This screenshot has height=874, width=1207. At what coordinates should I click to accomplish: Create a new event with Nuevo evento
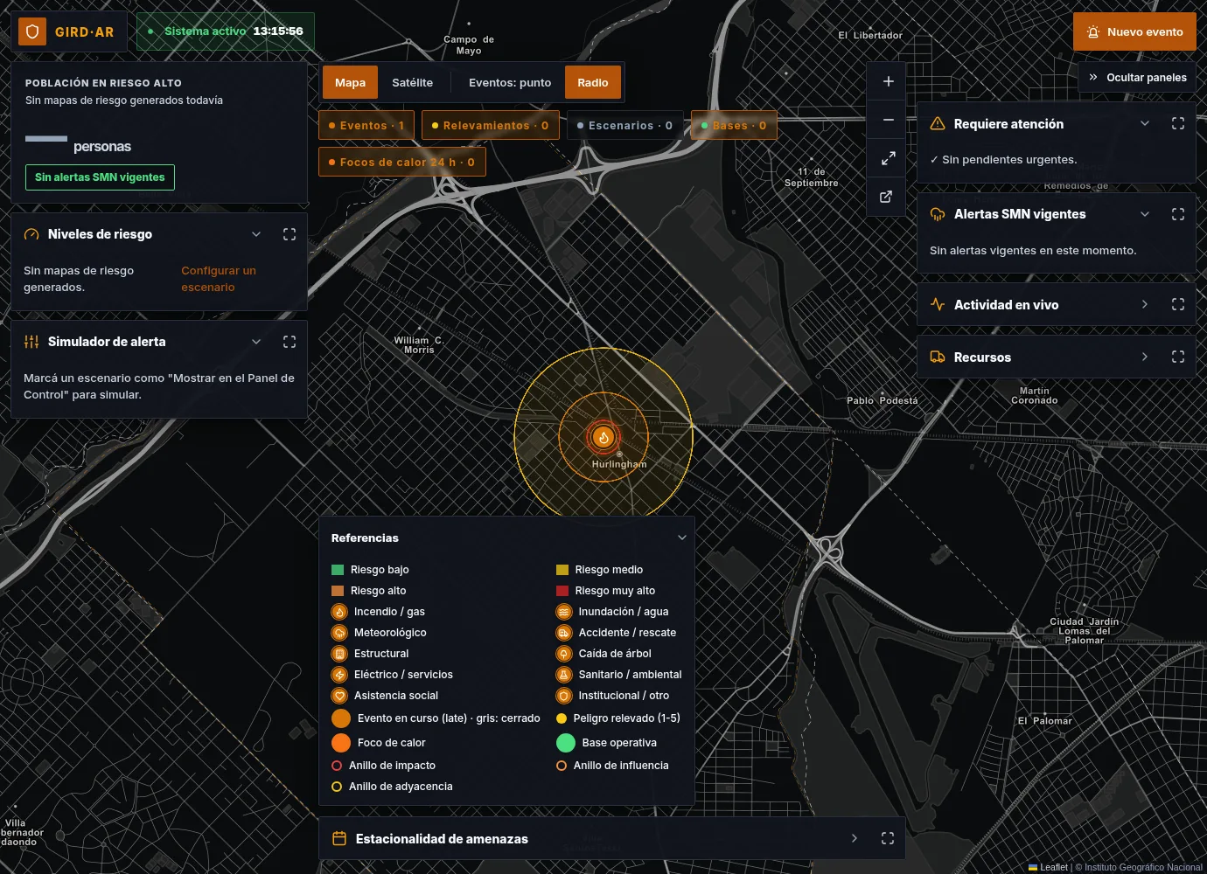1134,31
